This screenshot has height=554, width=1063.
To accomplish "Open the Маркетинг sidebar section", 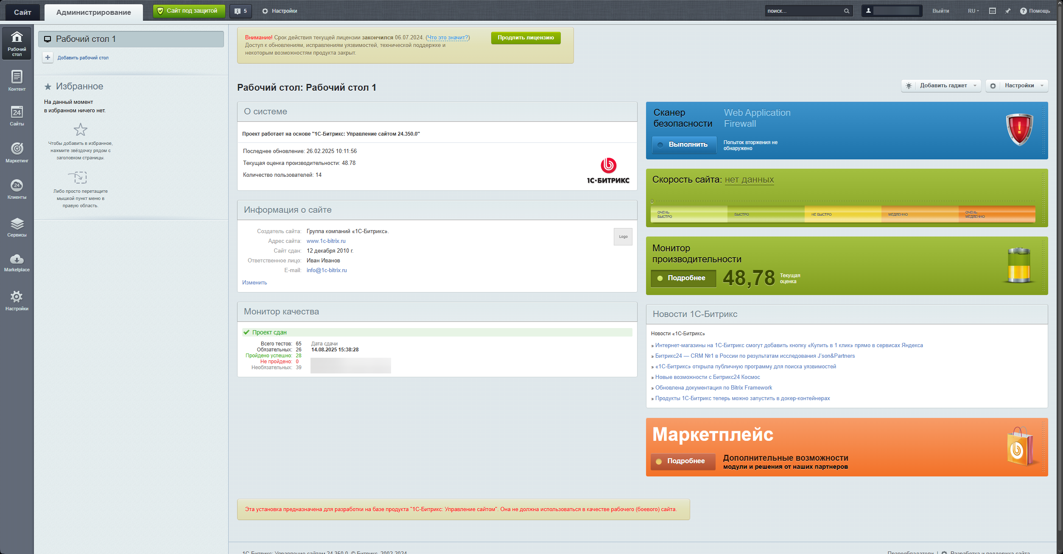I will pyautogui.click(x=17, y=152).
